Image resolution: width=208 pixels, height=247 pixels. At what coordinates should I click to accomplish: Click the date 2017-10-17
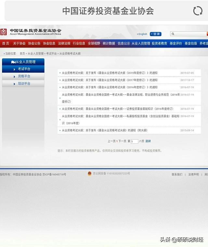187,80
